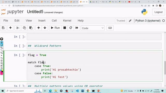The width and height of the screenshot is (166, 93).
Task: Open a new browser tab with the plus button
Action: [139, 2]
